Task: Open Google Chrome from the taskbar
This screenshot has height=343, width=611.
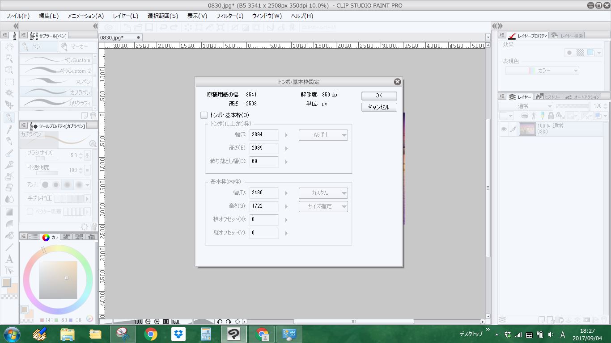Action: pyautogui.click(x=151, y=334)
